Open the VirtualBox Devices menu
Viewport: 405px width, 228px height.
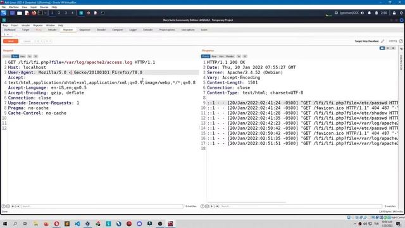(x=44, y=7)
